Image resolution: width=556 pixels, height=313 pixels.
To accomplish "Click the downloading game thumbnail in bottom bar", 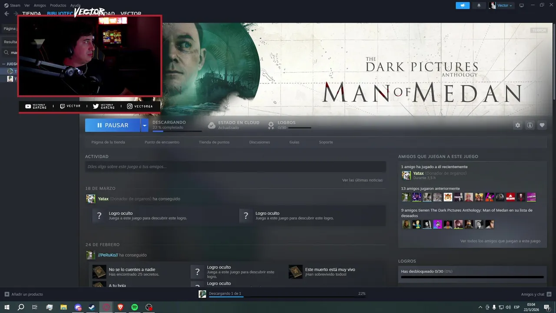I will pyautogui.click(x=202, y=294).
